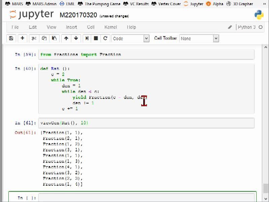Click the Jupyter logo
269x202 pixels.
(32, 14)
